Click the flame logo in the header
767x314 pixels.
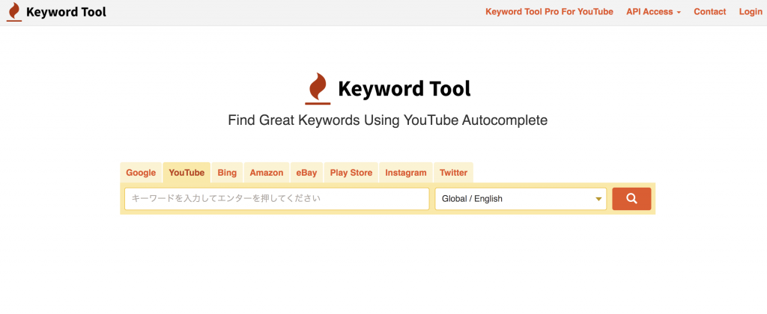pos(14,12)
